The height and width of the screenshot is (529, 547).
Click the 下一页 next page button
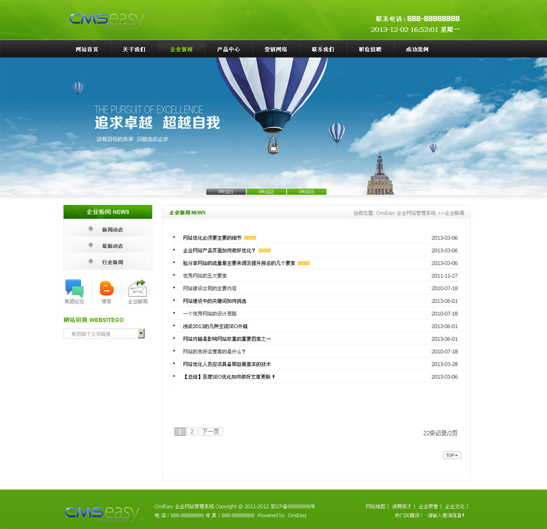(x=211, y=432)
